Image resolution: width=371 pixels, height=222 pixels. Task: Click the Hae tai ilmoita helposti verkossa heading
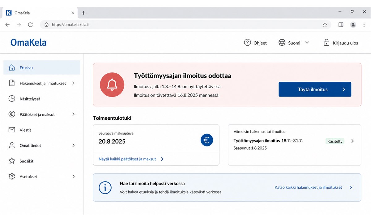pos(152,183)
